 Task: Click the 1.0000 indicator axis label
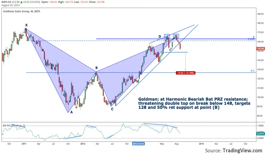(260, 126)
